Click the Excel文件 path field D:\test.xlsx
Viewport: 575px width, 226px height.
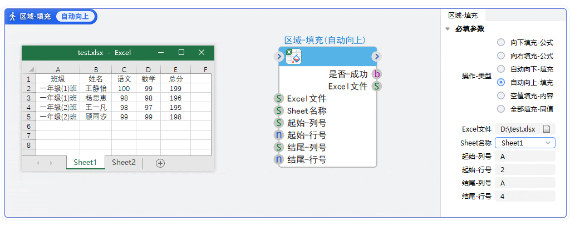pos(525,129)
